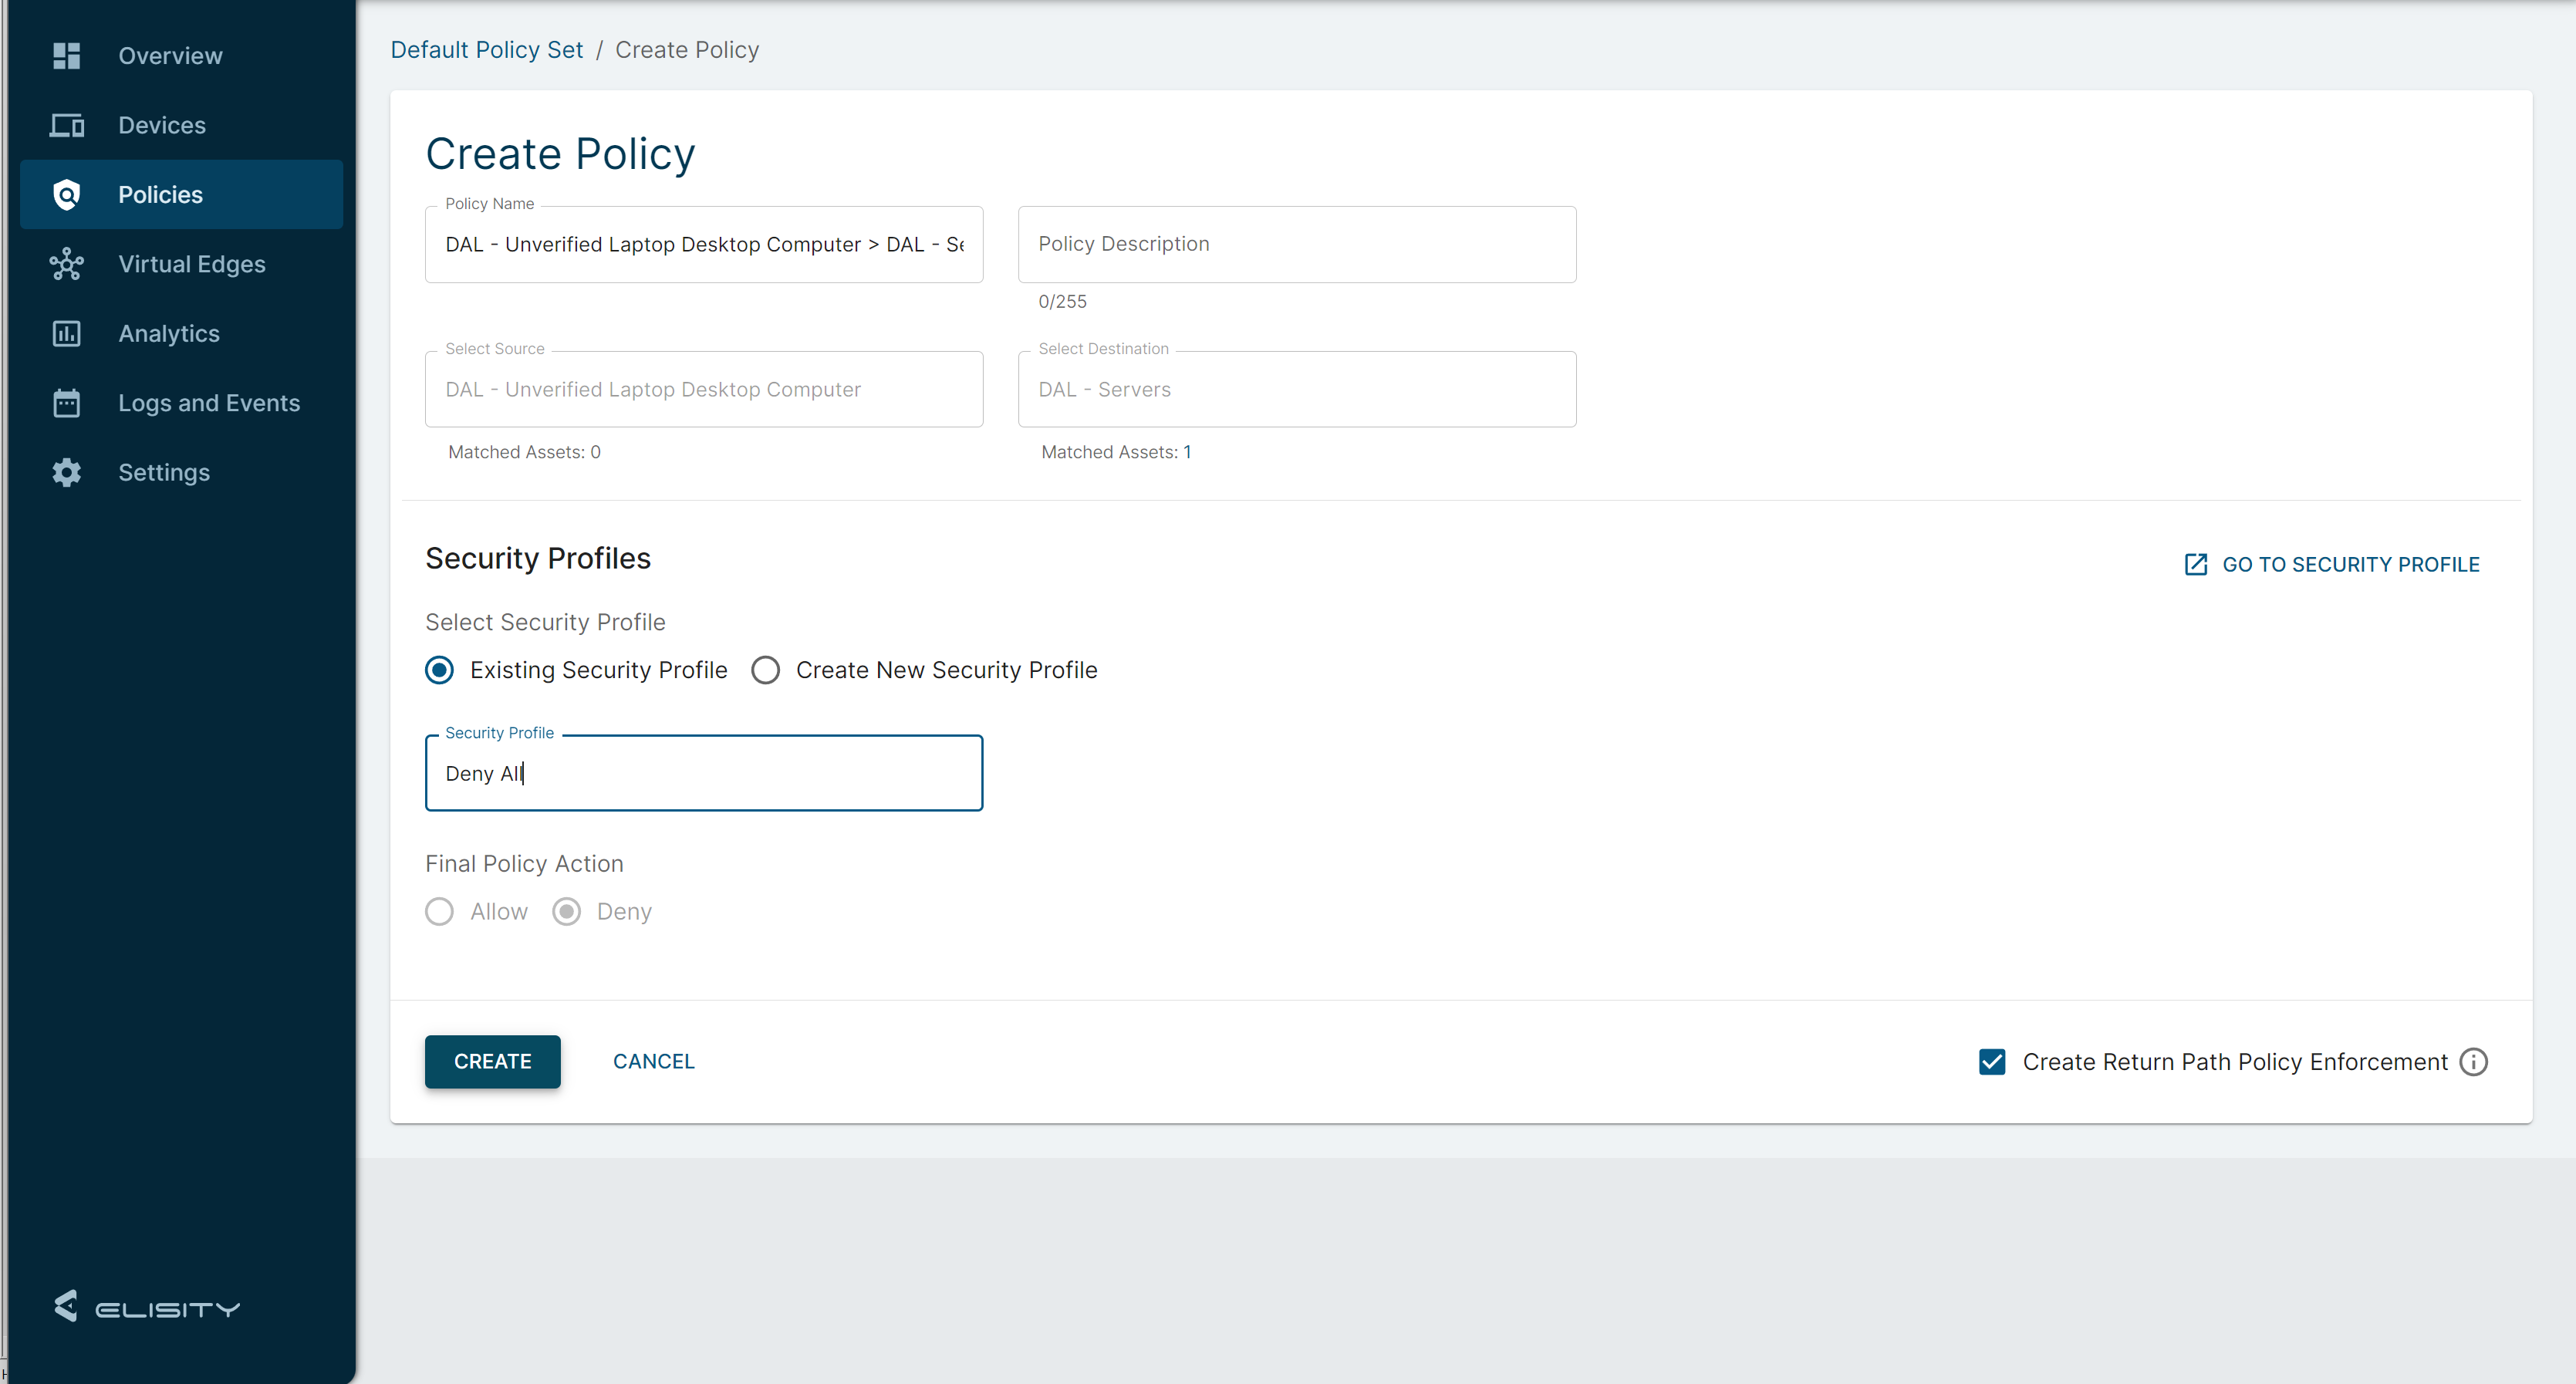This screenshot has height=1384, width=2576.
Task: Click into the Policy Description field
Action: coord(1296,244)
